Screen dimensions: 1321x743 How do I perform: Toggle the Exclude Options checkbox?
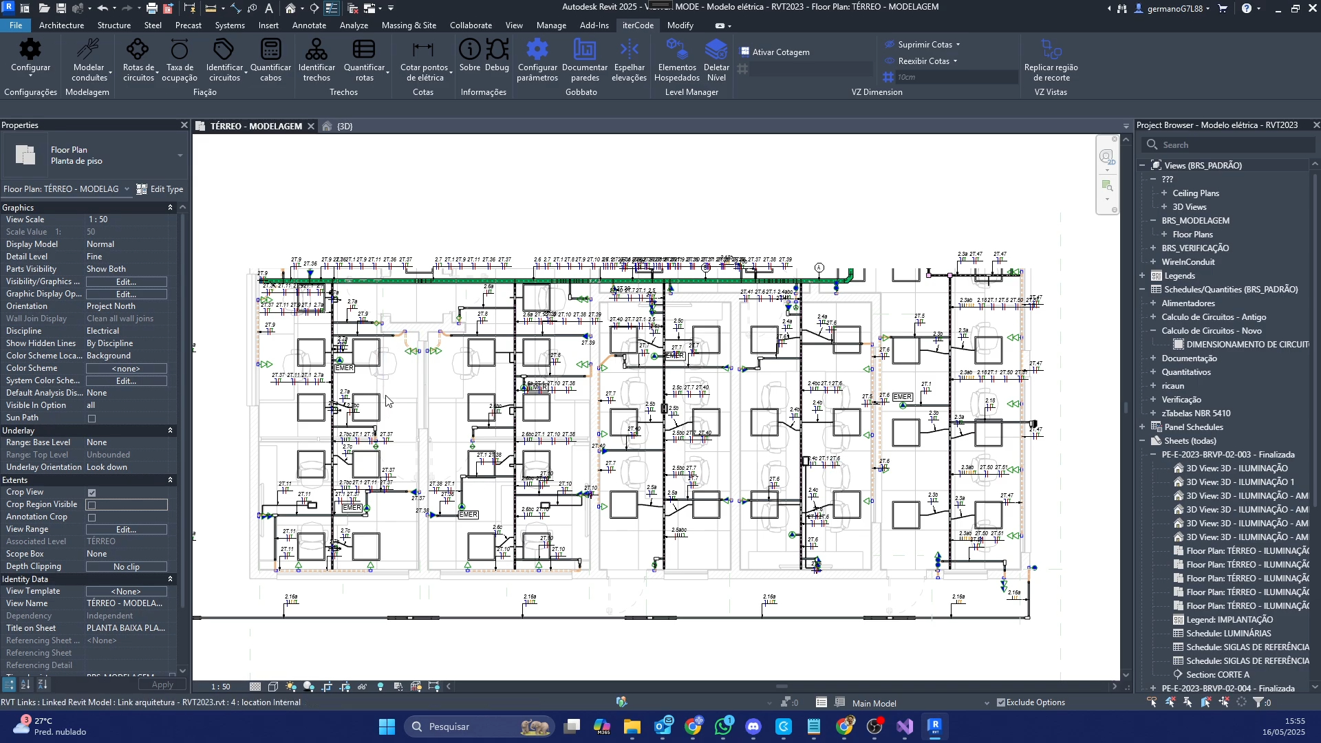pos(1001,702)
